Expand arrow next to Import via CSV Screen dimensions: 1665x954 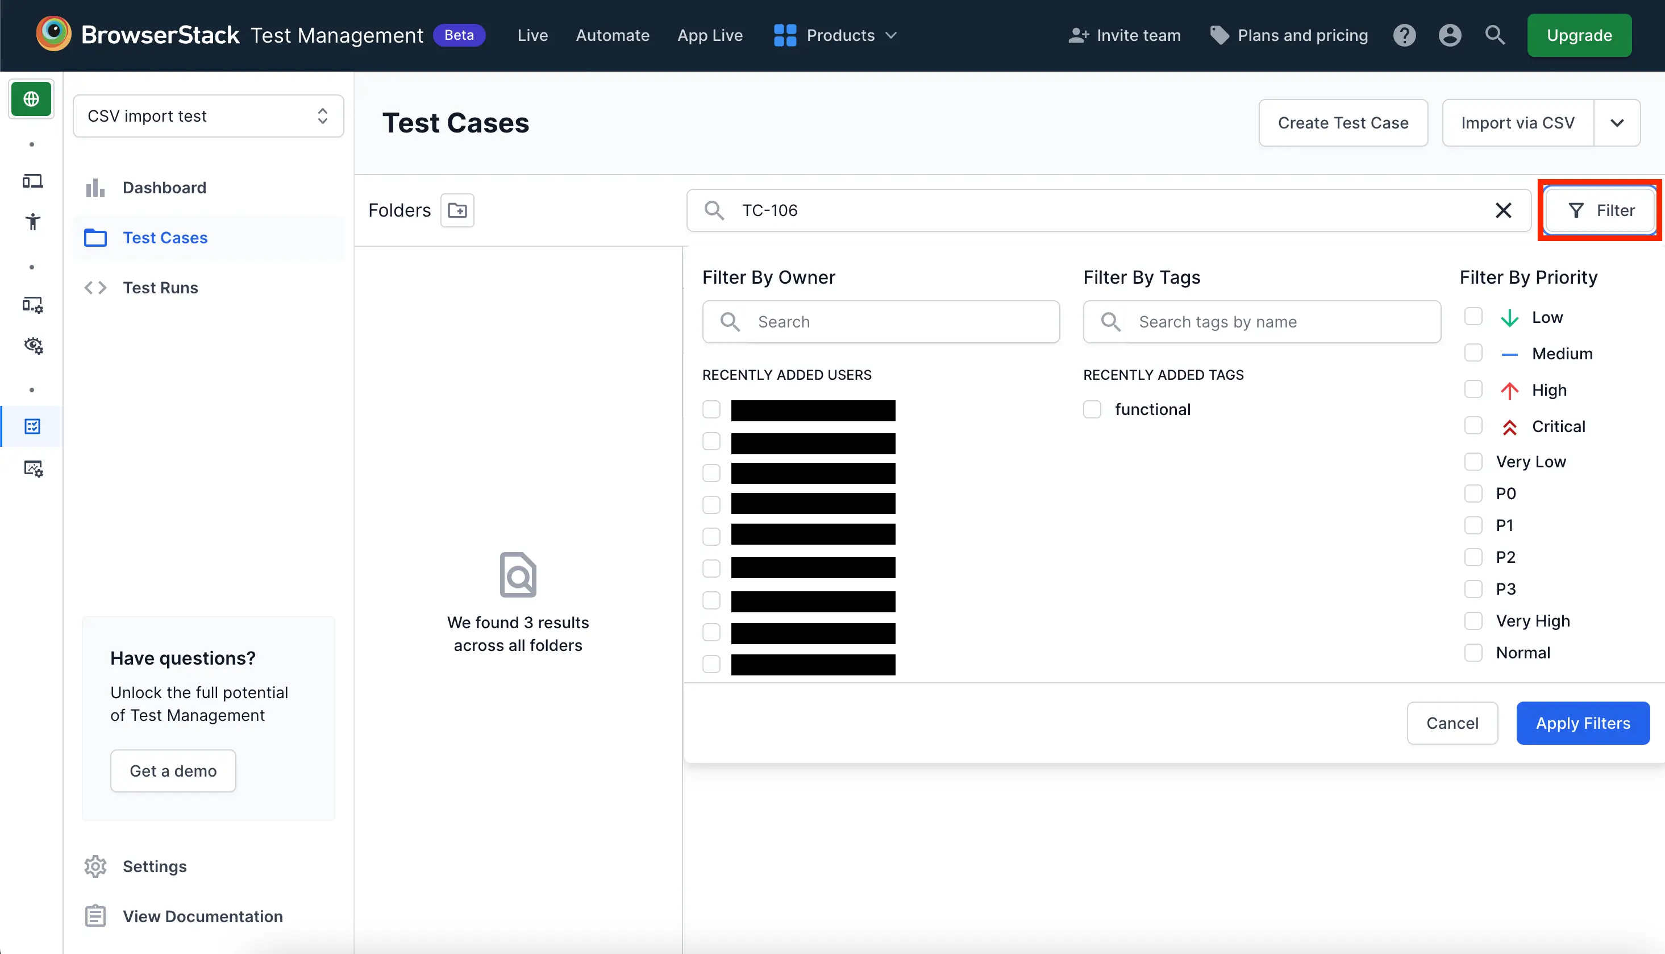coord(1617,123)
